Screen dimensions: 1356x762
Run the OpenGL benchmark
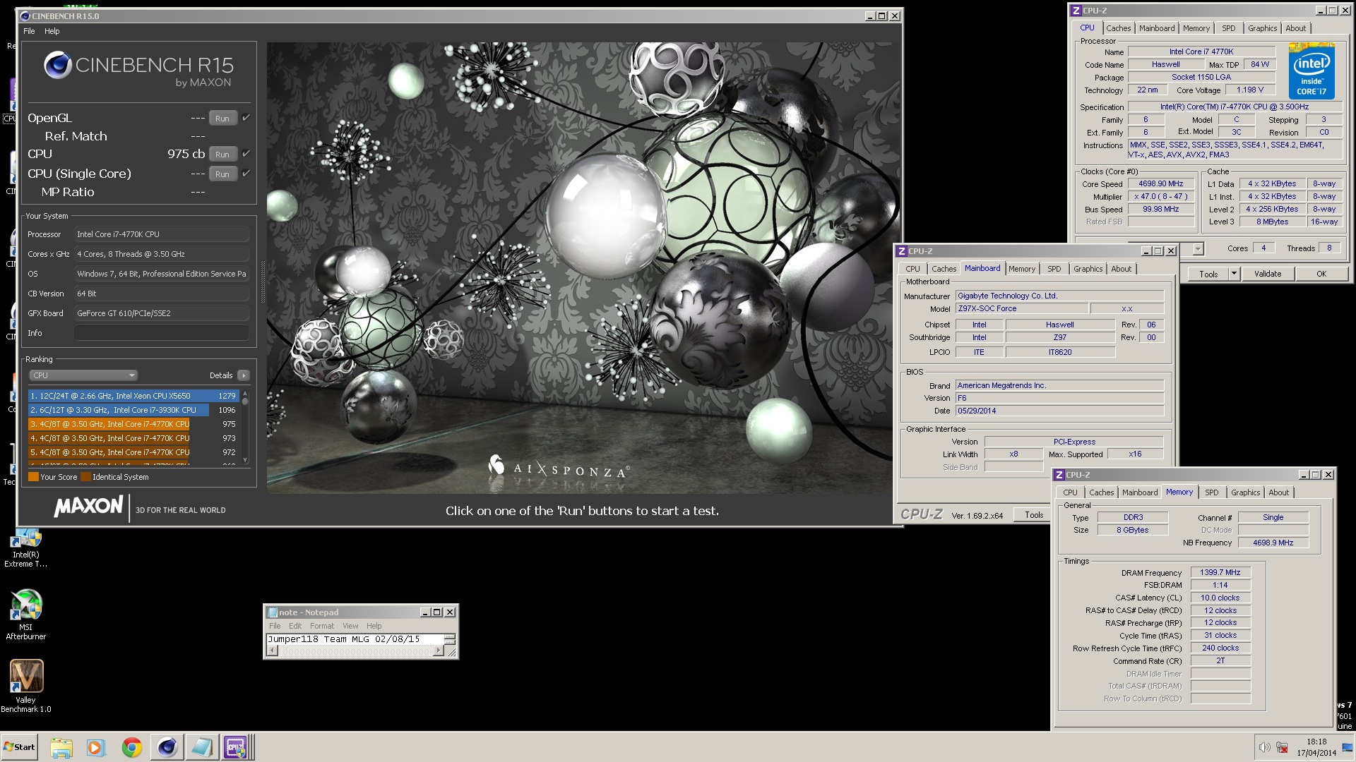pyautogui.click(x=222, y=119)
